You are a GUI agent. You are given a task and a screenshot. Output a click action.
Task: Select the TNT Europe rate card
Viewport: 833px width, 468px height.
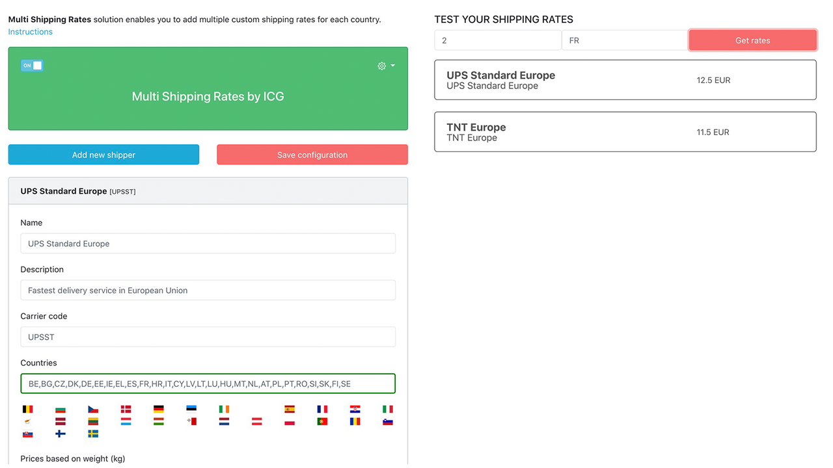[x=625, y=131]
